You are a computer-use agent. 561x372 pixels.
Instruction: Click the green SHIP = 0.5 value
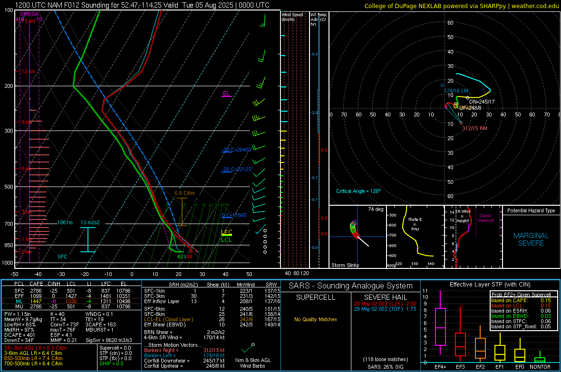tap(112, 363)
